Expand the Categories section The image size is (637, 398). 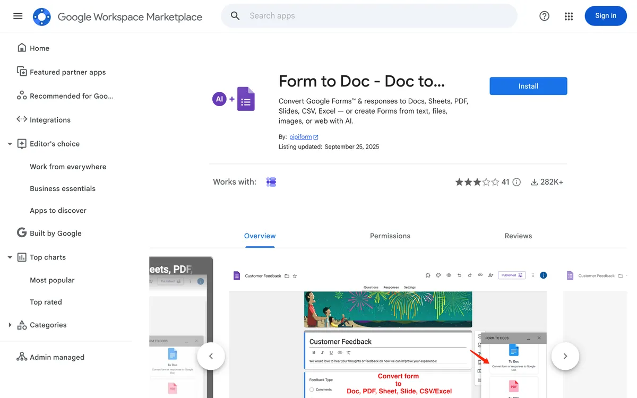point(10,325)
